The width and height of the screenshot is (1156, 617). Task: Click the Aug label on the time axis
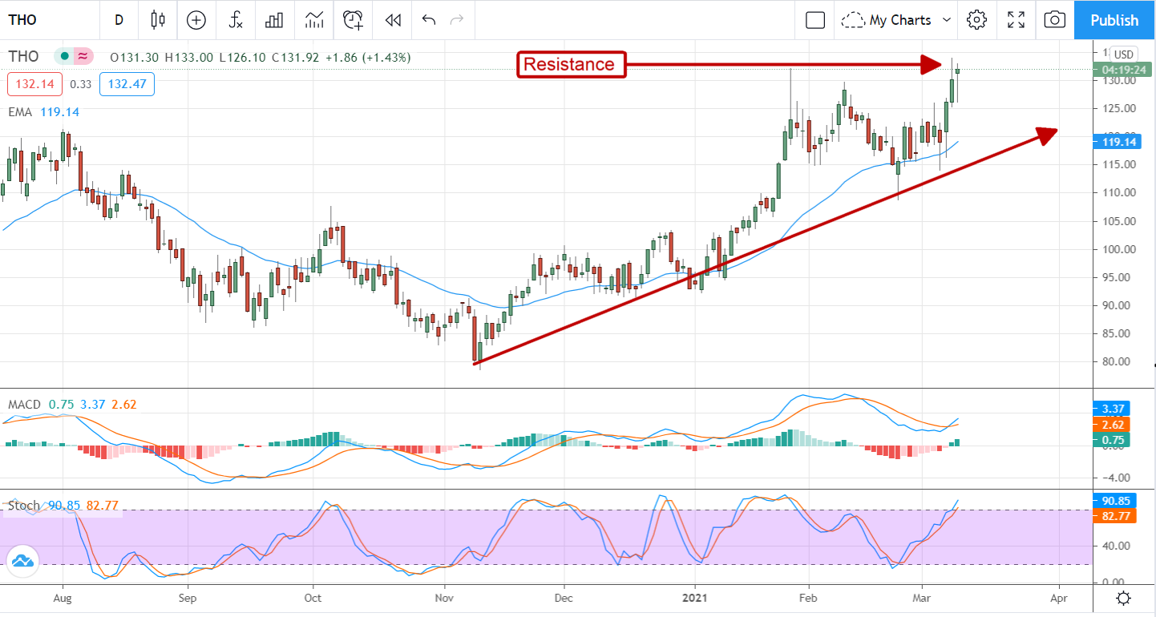click(x=63, y=598)
